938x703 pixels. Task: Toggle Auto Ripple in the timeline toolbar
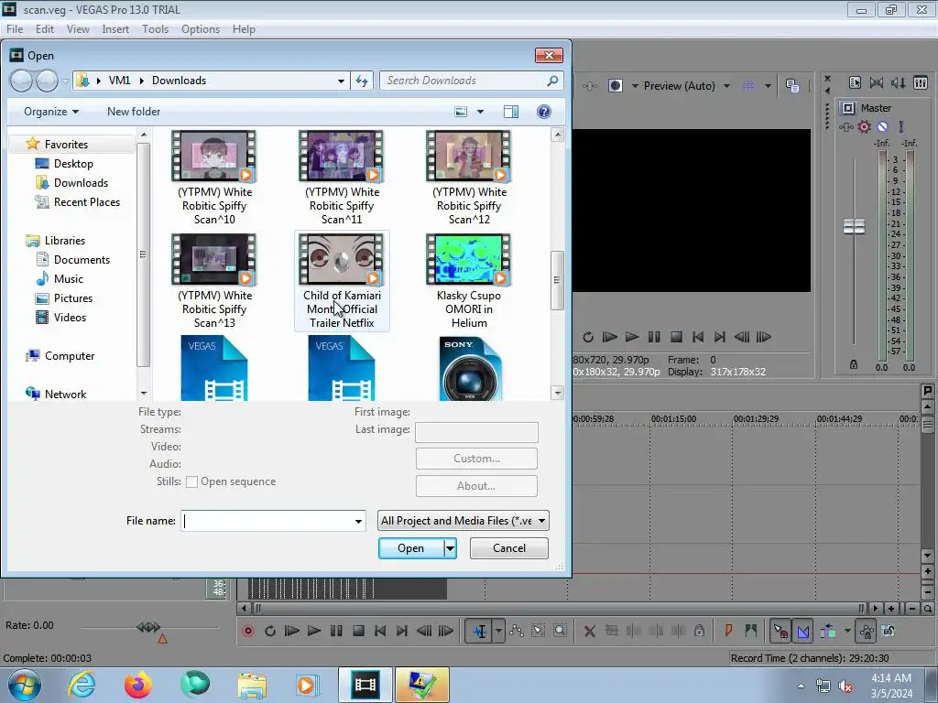828,631
